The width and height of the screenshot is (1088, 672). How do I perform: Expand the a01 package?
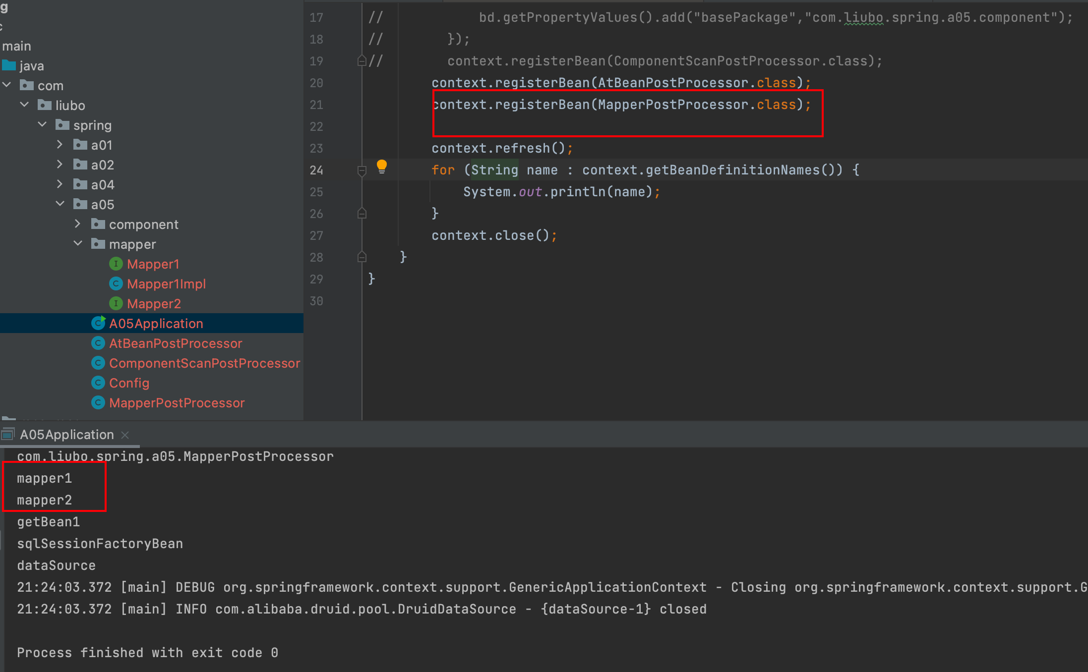[60, 145]
